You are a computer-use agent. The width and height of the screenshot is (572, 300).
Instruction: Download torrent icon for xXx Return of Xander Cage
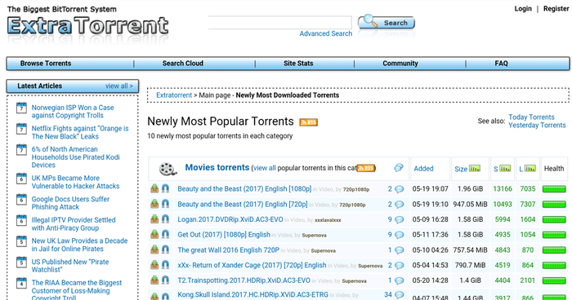(154, 265)
